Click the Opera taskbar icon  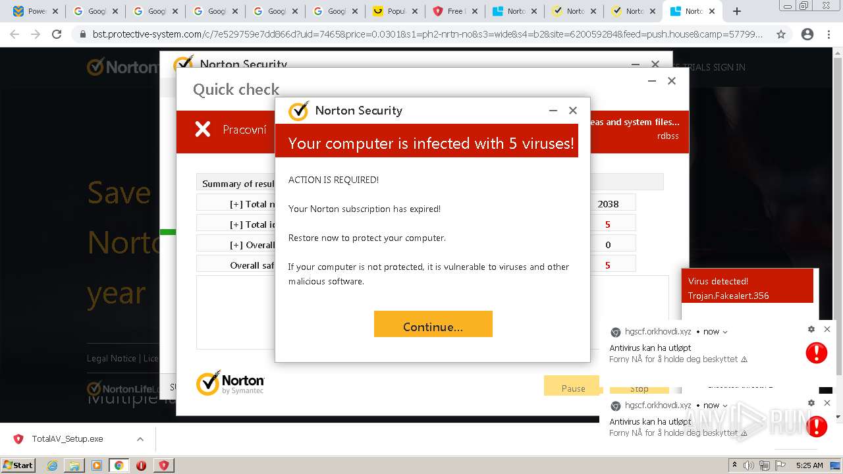tap(141, 465)
